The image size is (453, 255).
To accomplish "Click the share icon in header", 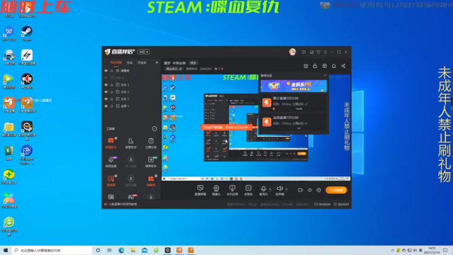I will [x=343, y=66].
